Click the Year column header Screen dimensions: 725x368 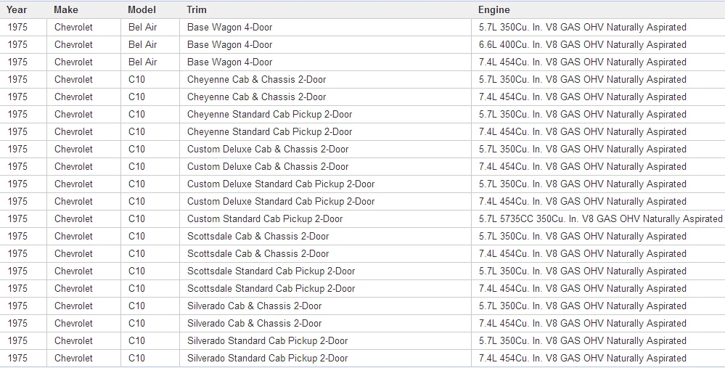(x=23, y=9)
